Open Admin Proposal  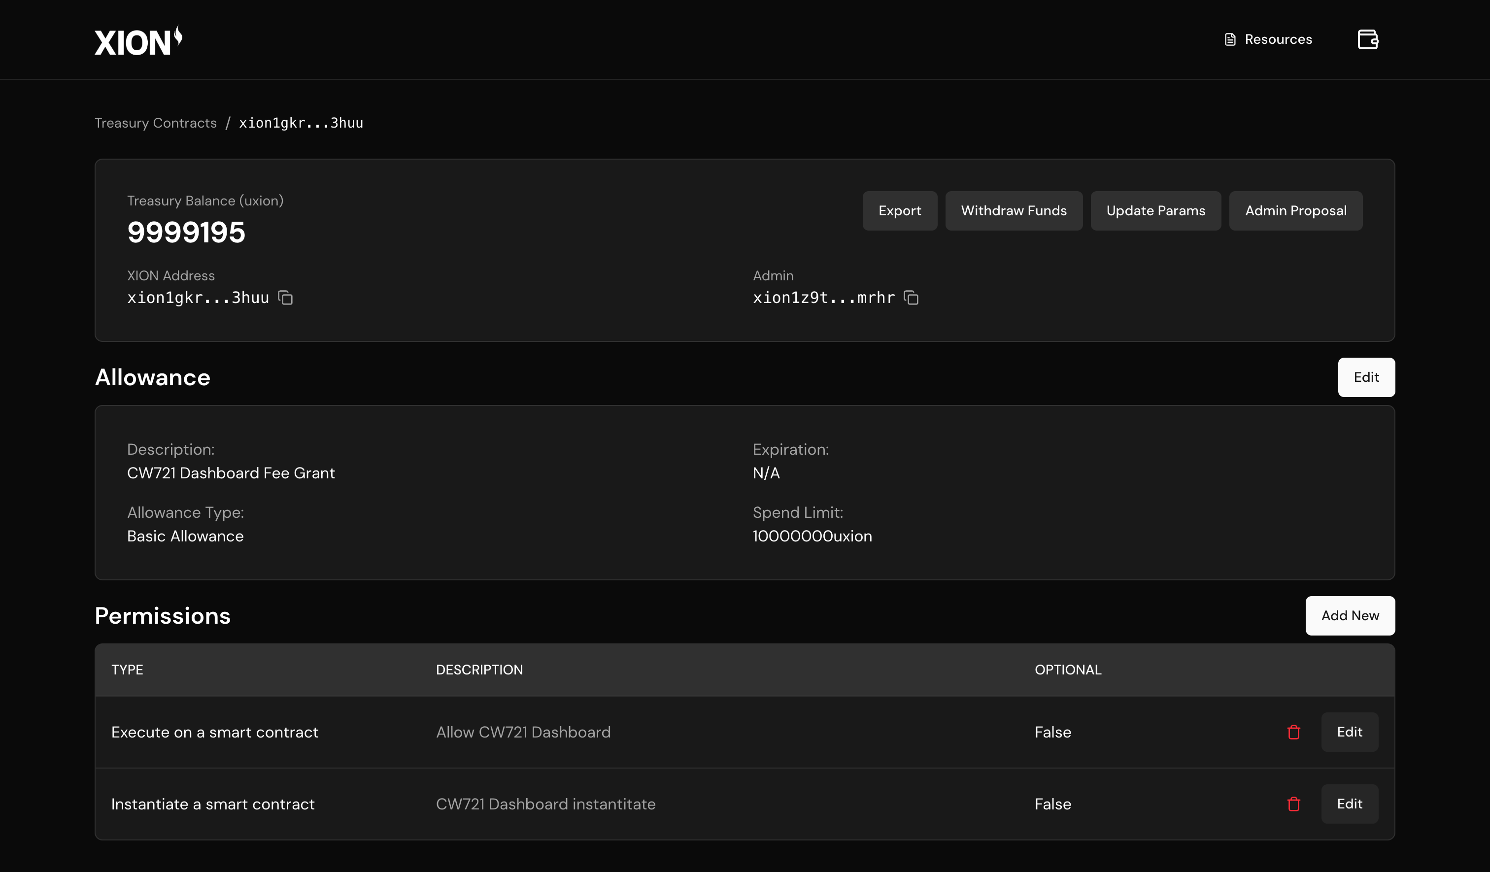[x=1295, y=210]
